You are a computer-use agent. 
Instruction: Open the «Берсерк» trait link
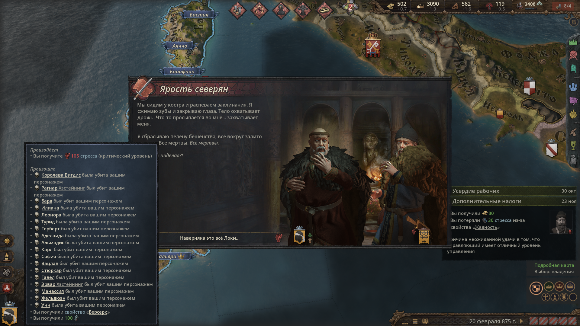tap(98, 312)
